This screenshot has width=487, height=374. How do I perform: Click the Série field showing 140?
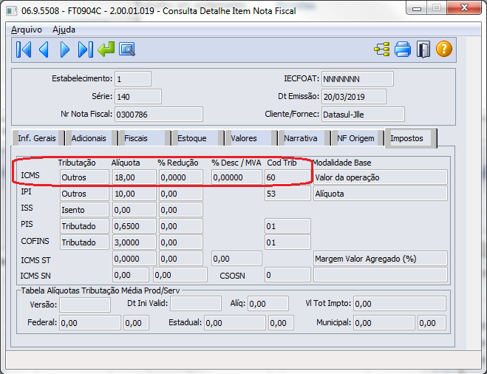pos(138,97)
